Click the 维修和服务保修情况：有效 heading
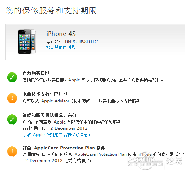185x173 pixels. (49, 115)
